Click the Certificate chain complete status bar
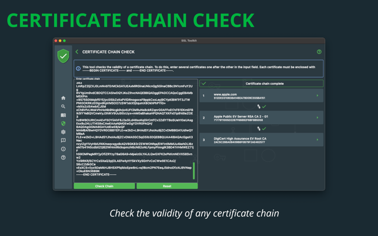The width and height of the screenshot is (378, 236). (262, 83)
